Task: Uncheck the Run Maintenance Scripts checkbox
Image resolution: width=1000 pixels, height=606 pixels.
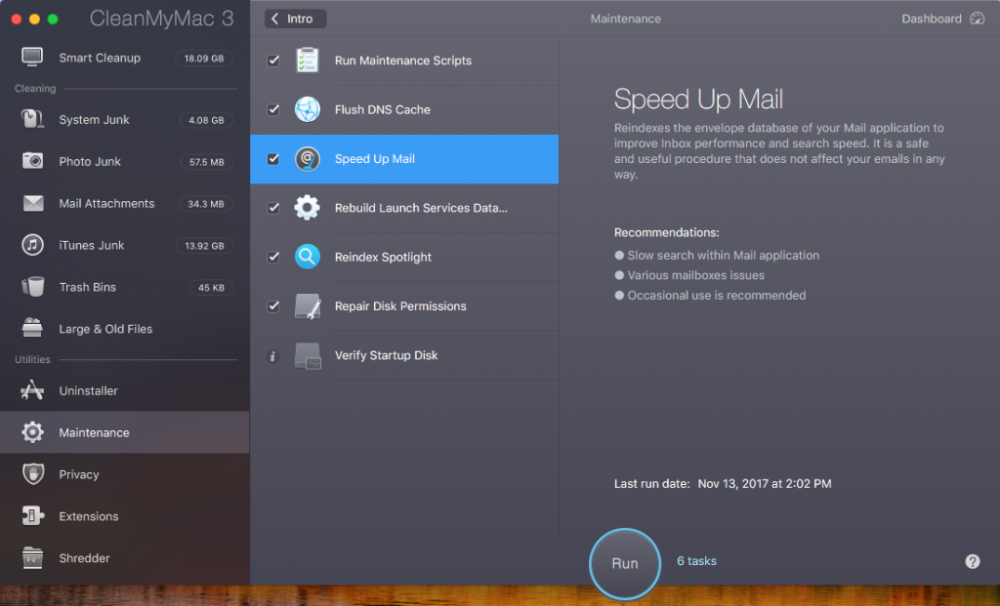Action: [x=273, y=61]
